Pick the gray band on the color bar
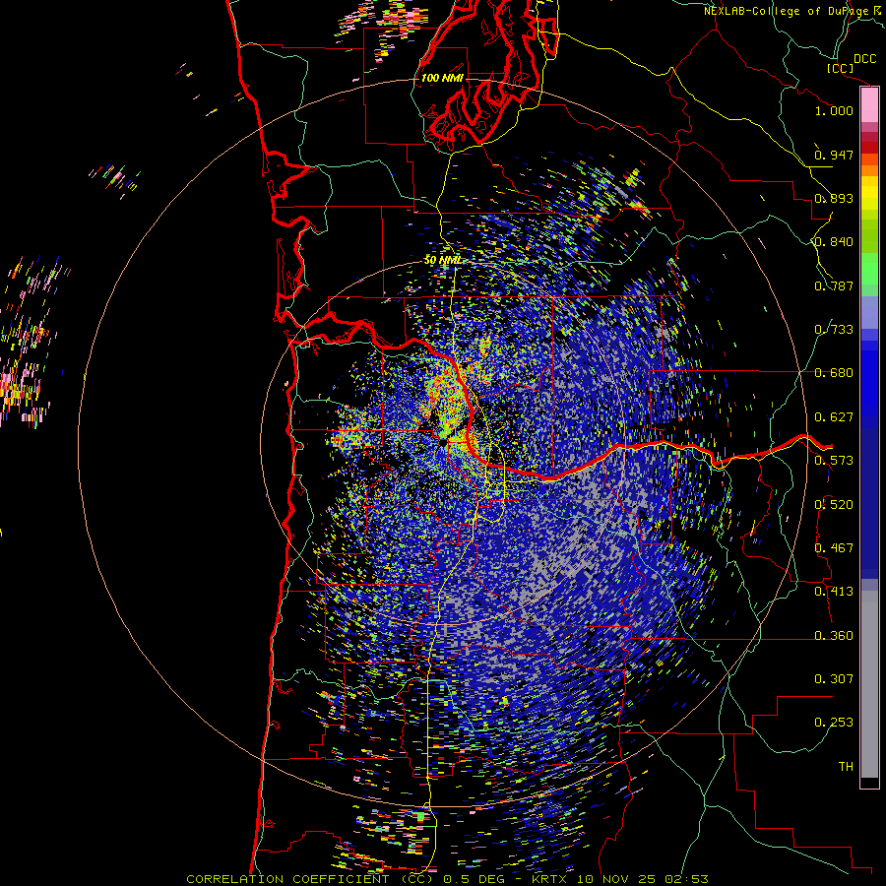This screenshot has width=886, height=886. tap(869, 684)
